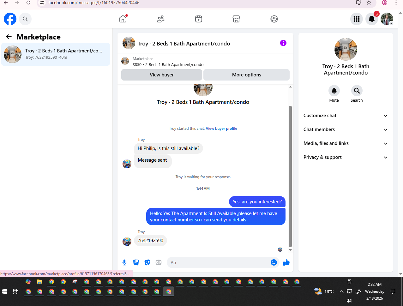Click the small seen-indicator avatar
This screenshot has width=403, height=306.
click(280, 249)
